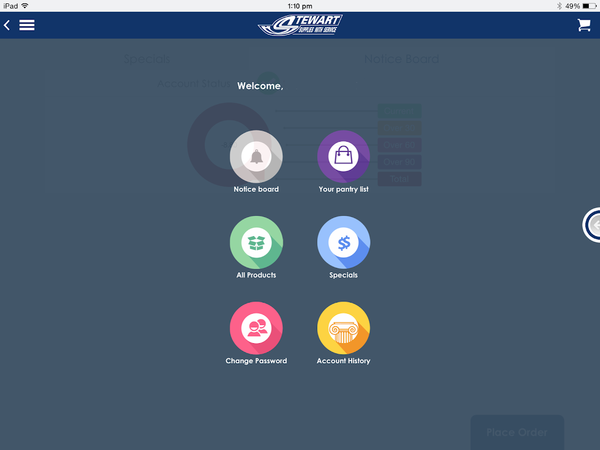Tap the Welcome greeting text
Viewport: 600px width, 450px height.
click(260, 85)
